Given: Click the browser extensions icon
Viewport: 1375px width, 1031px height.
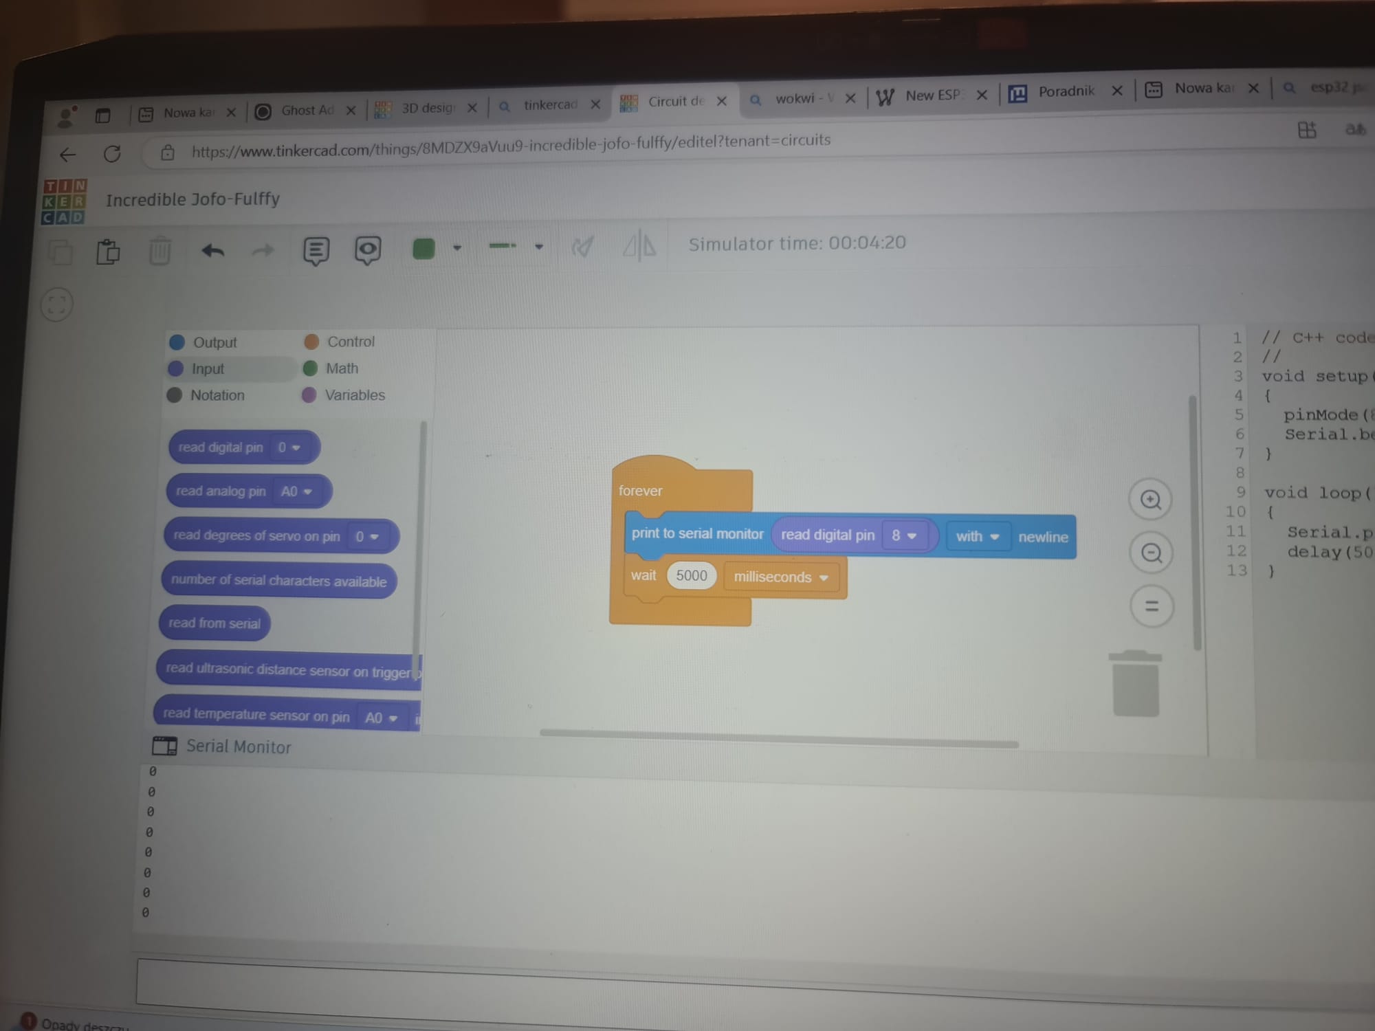Looking at the screenshot, I should 1307,130.
